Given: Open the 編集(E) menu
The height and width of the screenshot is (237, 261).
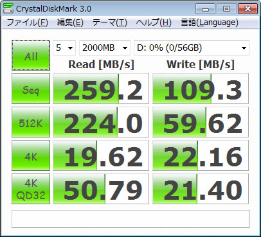Looking at the screenshot, I should [70, 22].
